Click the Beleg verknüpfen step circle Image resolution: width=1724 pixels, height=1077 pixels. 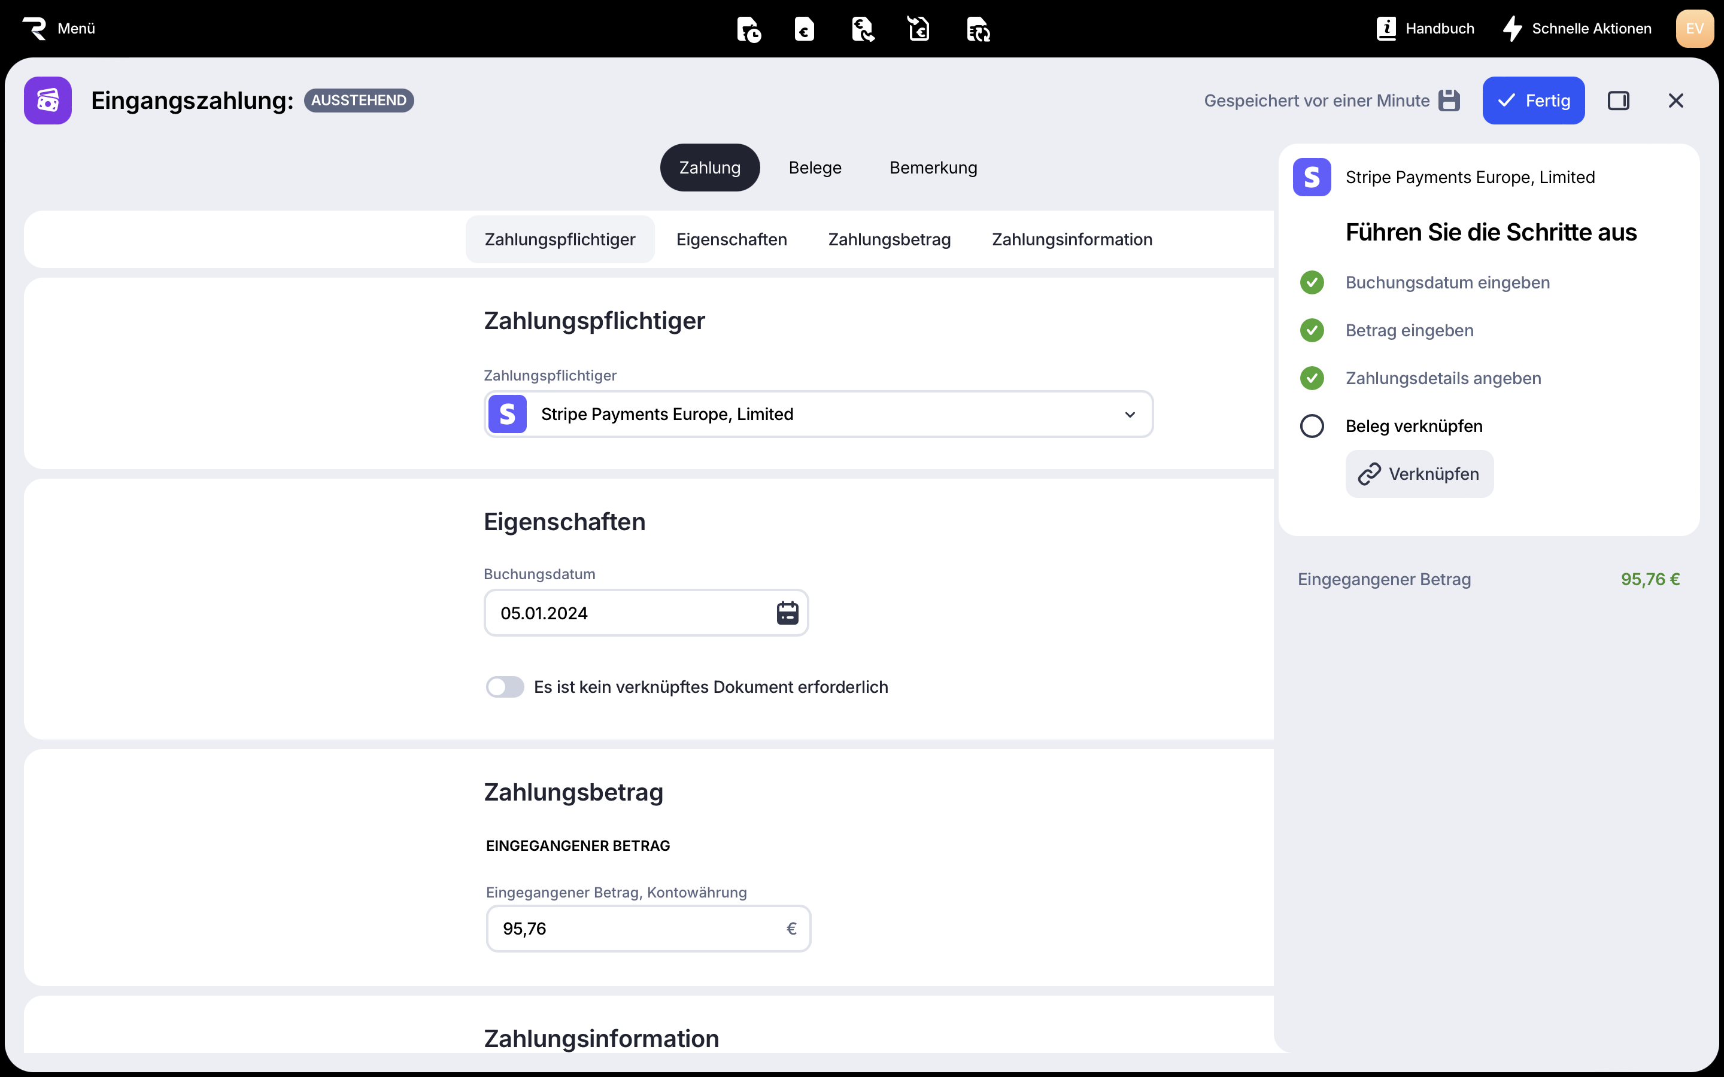(1312, 426)
